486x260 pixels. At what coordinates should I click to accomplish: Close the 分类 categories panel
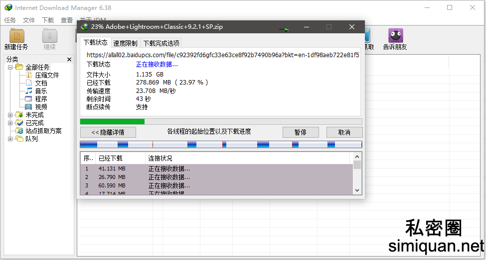click(69, 59)
